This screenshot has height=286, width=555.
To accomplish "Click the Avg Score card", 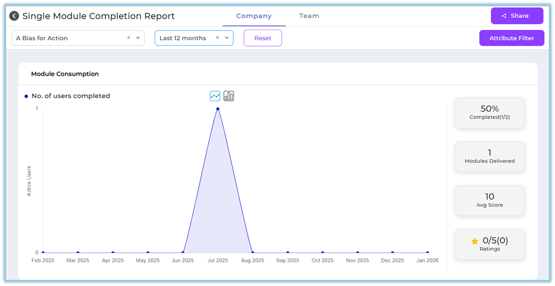I will click(x=489, y=200).
